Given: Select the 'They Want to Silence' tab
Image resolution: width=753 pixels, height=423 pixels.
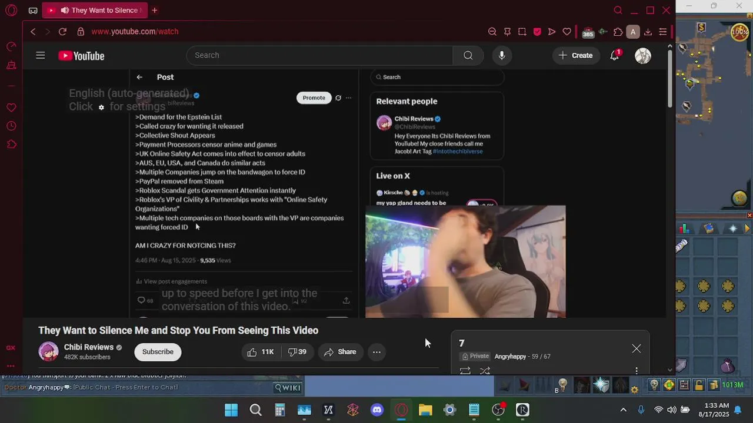Looking at the screenshot, I should [95, 11].
